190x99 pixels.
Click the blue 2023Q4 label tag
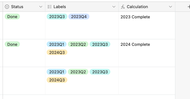pyautogui.click(x=79, y=16)
